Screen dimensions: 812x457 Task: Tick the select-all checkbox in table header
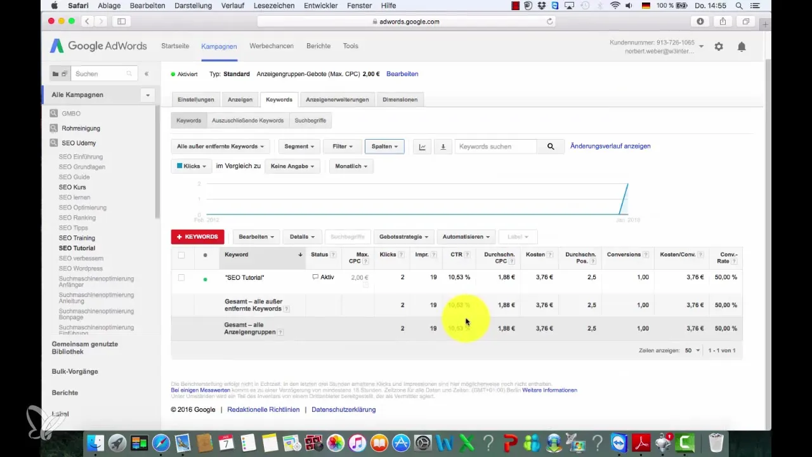pyautogui.click(x=181, y=255)
